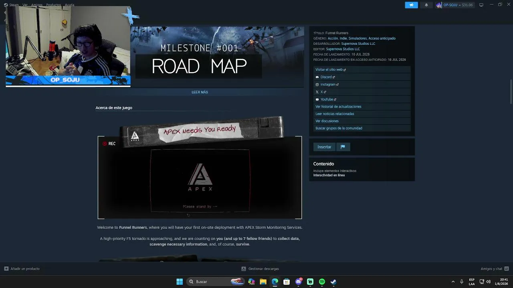Click the Acción genre link
Viewport: 513px width, 288px height.
point(333,38)
